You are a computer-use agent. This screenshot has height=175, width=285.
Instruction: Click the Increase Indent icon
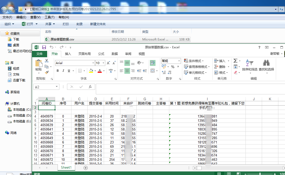point(145,70)
